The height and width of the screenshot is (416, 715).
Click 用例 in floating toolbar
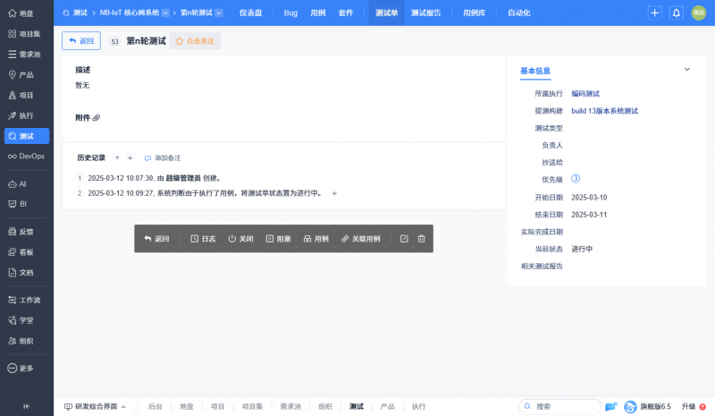coord(316,239)
